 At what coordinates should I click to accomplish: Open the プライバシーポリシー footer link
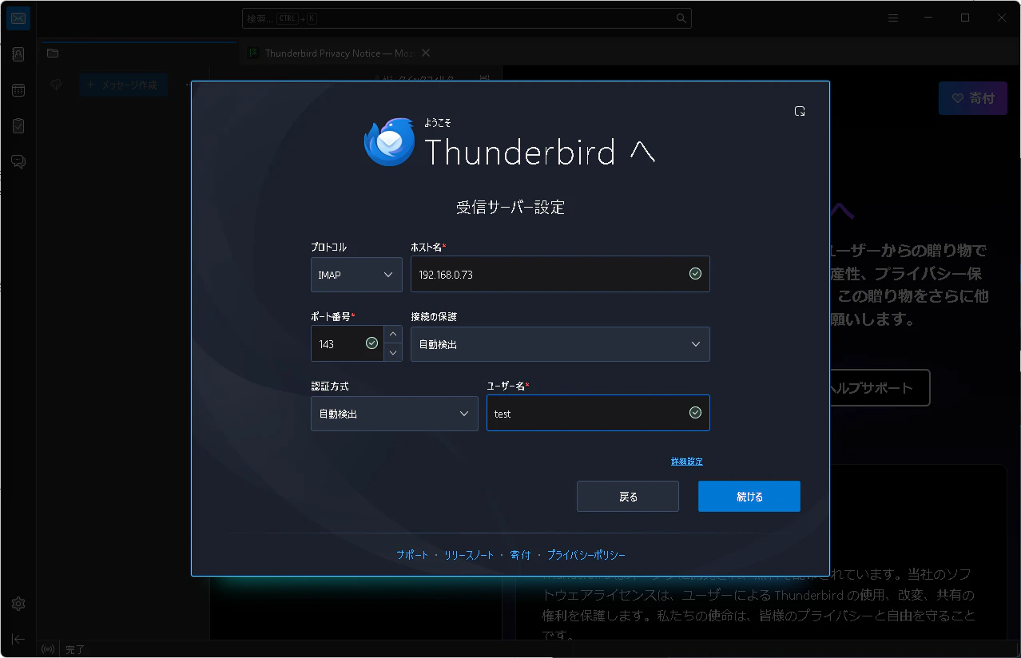586,555
